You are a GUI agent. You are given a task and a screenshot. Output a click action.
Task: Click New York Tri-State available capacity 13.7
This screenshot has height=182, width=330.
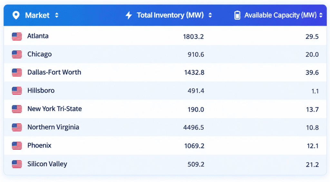312,110
